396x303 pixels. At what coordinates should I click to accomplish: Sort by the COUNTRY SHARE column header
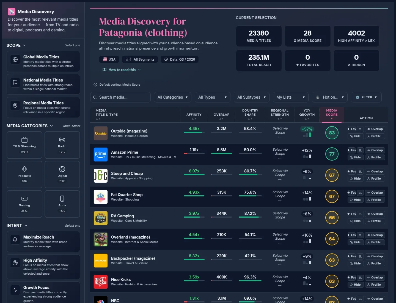coord(250,114)
